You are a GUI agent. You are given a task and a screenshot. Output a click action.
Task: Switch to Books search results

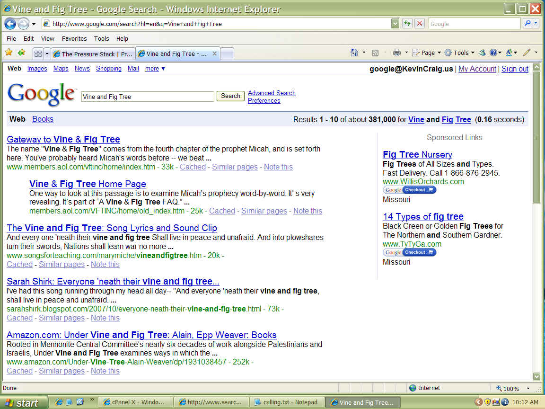[43, 119]
